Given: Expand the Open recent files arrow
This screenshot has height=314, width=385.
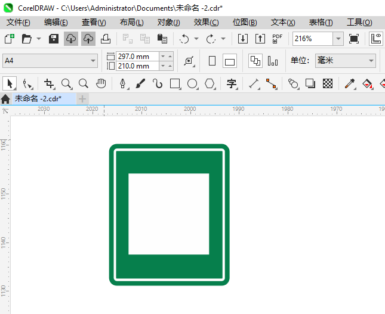Looking at the screenshot, I should 39,39.
